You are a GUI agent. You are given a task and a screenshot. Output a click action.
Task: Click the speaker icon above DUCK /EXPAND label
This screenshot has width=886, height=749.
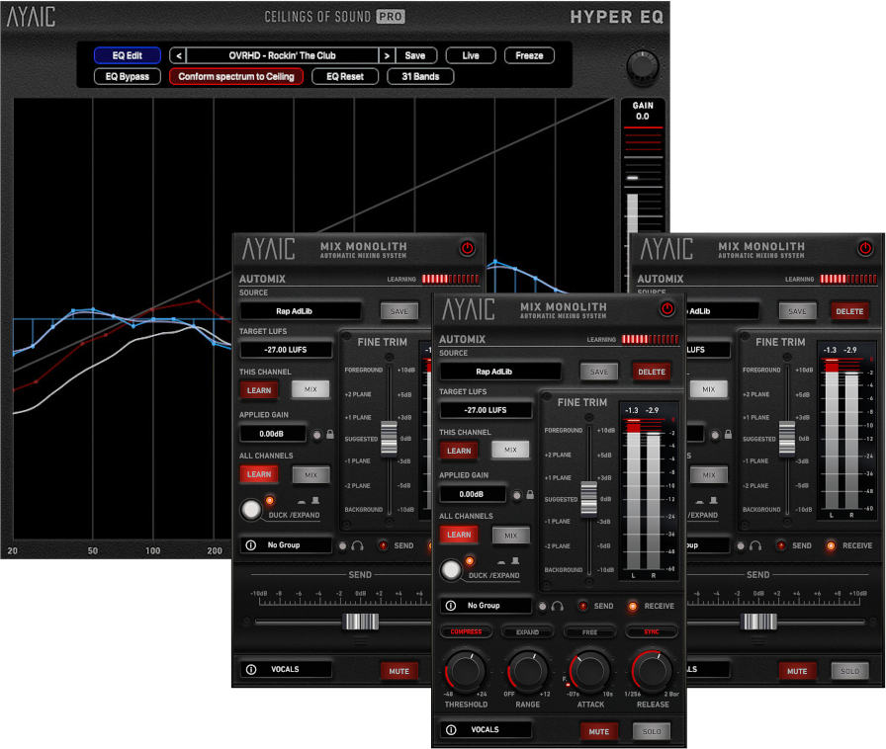tap(515, 560)
